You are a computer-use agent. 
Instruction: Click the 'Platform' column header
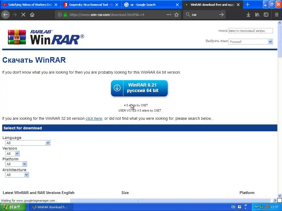click(247, 193)
